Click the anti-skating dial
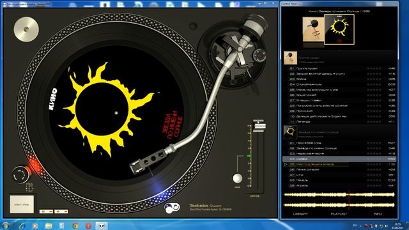Screen dimensions: 409x230 pos(259,56)
